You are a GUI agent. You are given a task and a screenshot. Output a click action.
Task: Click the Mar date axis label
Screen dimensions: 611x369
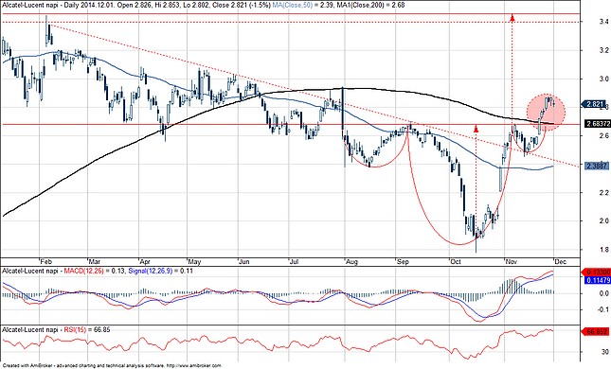click(94, 261)
